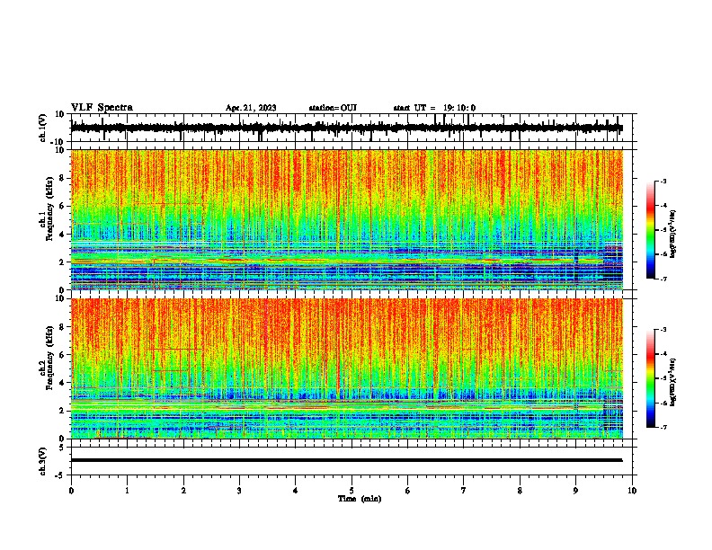Click time axis tick label "5"
712x550 pixels.
click(352, 491)
